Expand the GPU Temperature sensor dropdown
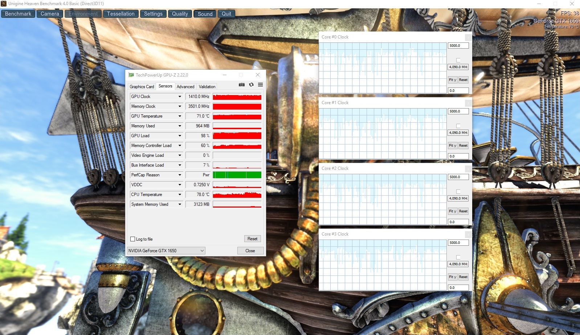This screenshot has height=335, width=580. [180, 116]
